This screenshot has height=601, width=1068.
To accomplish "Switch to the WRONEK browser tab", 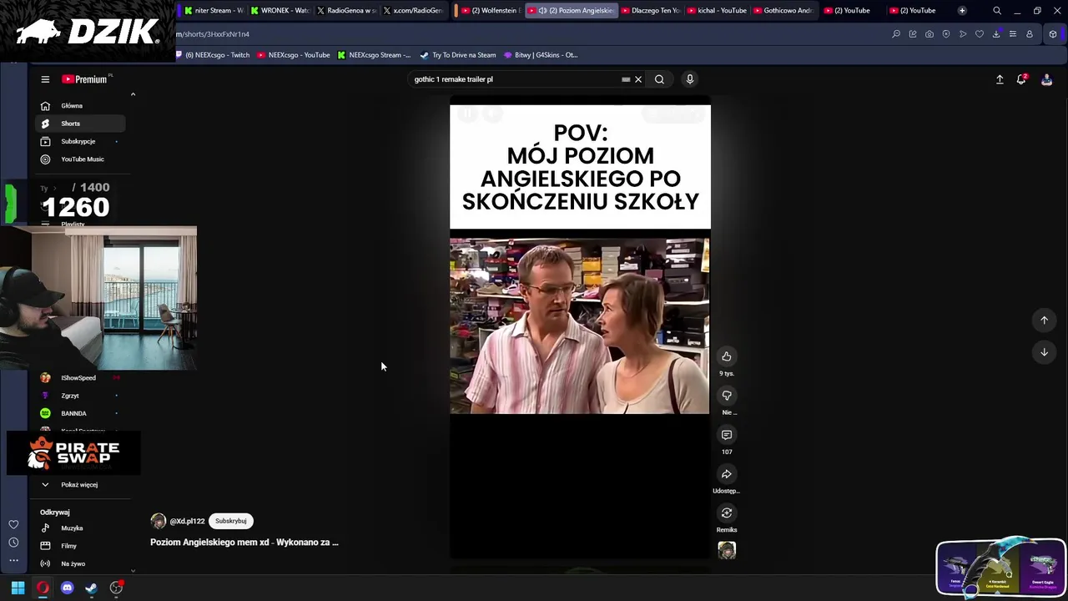I will 280,11.
